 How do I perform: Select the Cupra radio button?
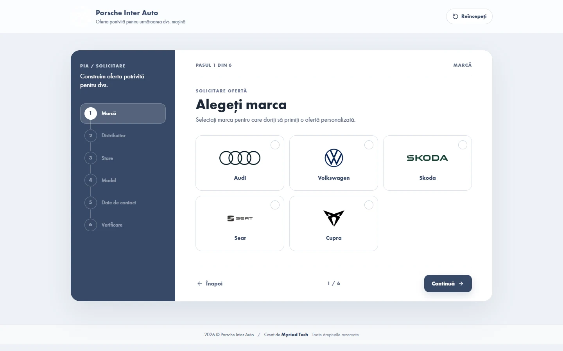(x=369, y=205)
